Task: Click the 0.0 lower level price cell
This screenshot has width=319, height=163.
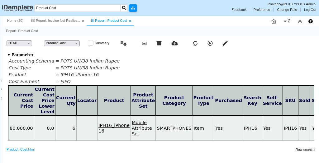Action: pos(45,128)
